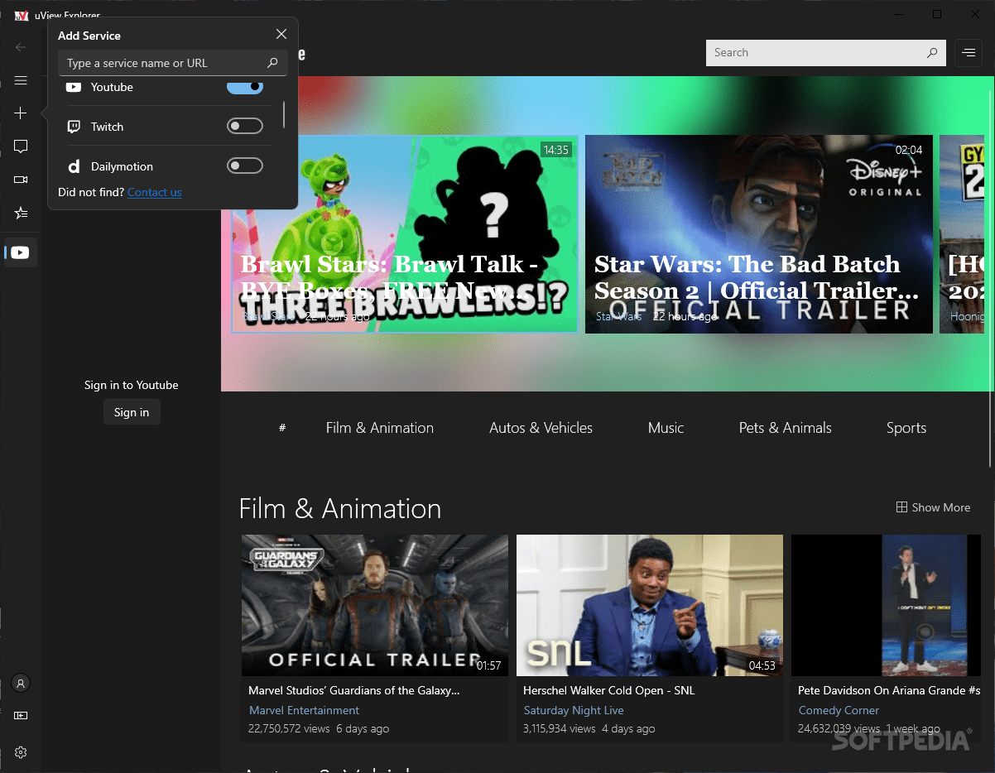Open the Contact us link
The width and height of the screenshot is (995, 773).
154,192
